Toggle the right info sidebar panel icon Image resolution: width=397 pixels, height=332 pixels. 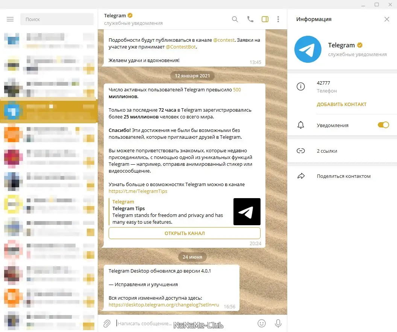tap(265, 19)
